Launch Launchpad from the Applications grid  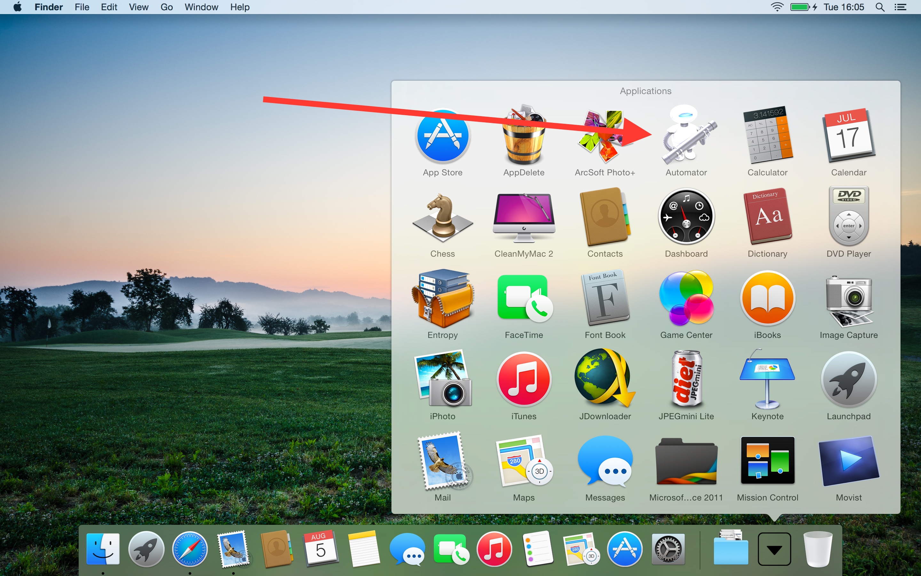coord(849,380)
